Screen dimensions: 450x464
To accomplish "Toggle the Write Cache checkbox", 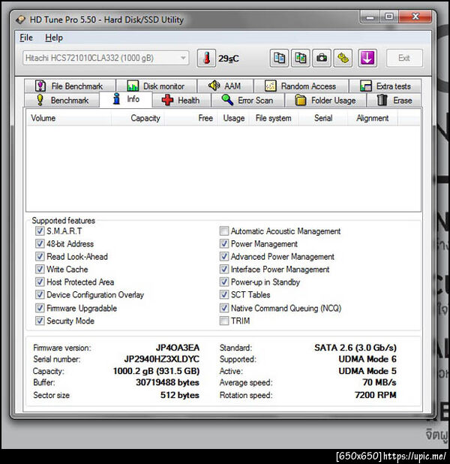I will click(40, 269).
